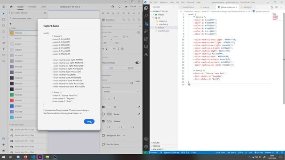Screen dimensions: 285x160
Task: Open the Background Blur type dropdown arrow
Action: pyautogui.click(x=124, y=136)
